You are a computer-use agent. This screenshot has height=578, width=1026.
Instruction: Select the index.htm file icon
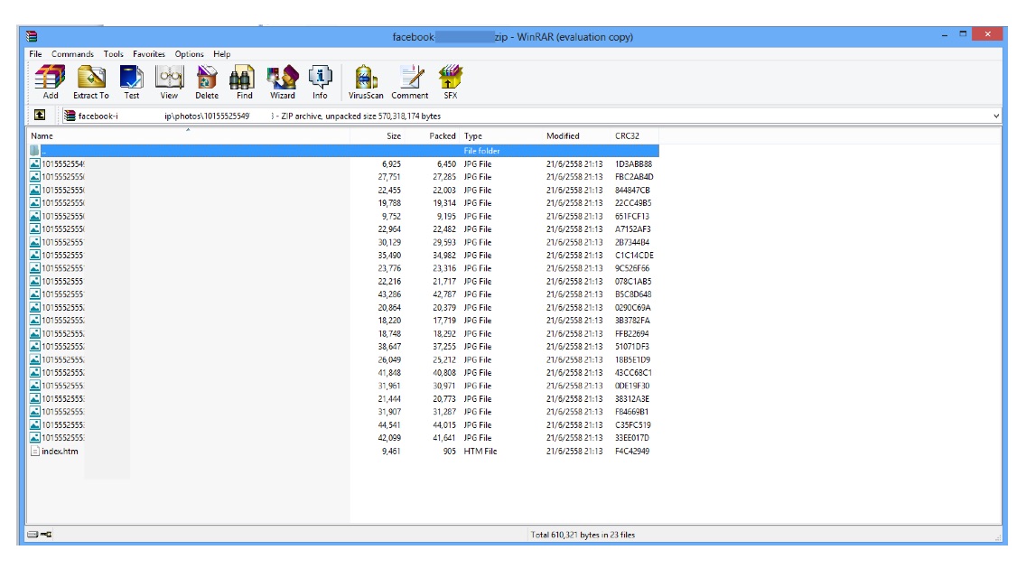tap(34, 451)
